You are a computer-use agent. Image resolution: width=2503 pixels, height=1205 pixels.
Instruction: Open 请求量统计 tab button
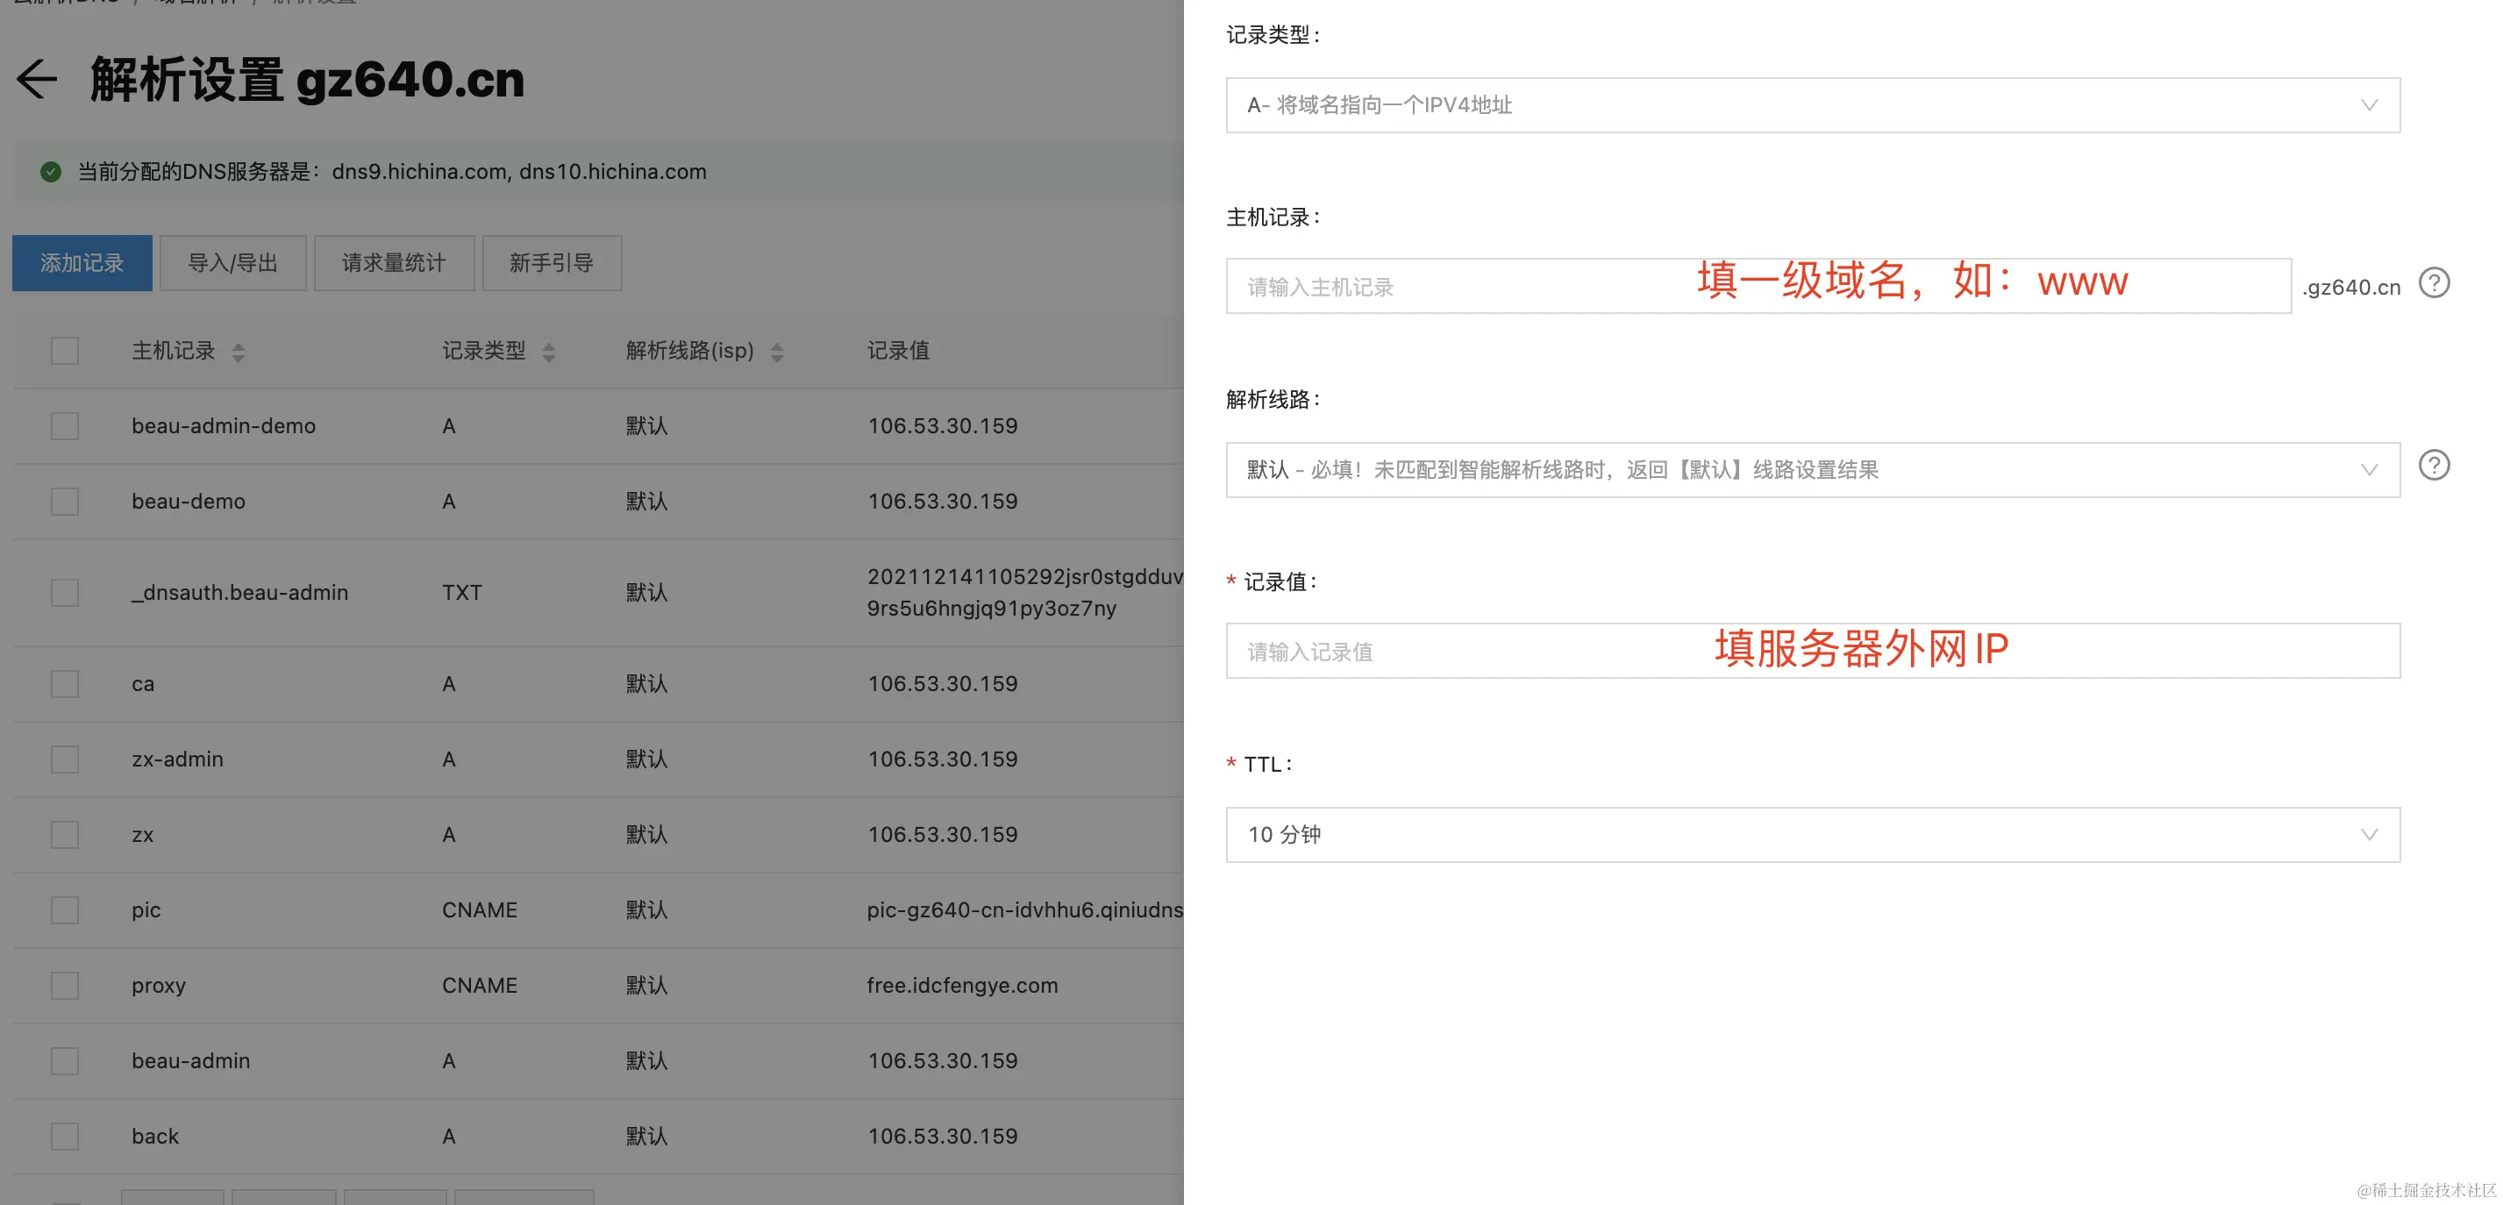[394, 262]
